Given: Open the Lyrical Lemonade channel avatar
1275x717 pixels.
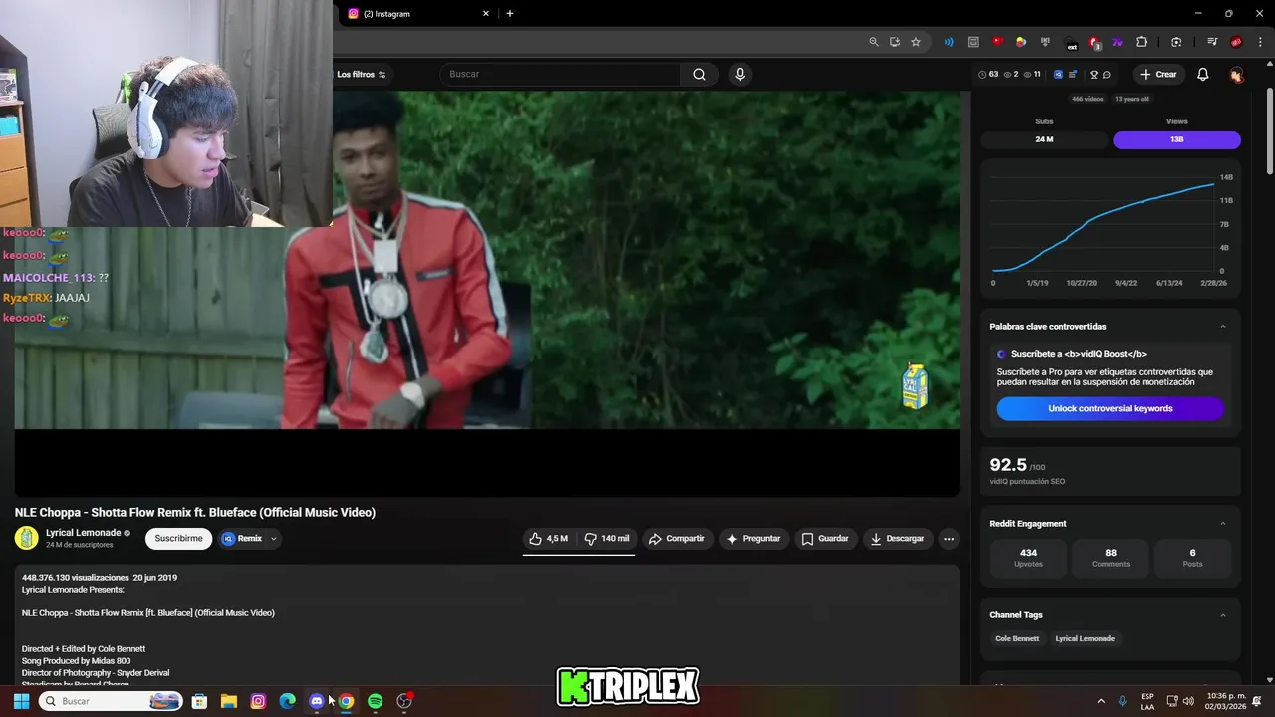Looking at the screenshot, I should (27, 538).
